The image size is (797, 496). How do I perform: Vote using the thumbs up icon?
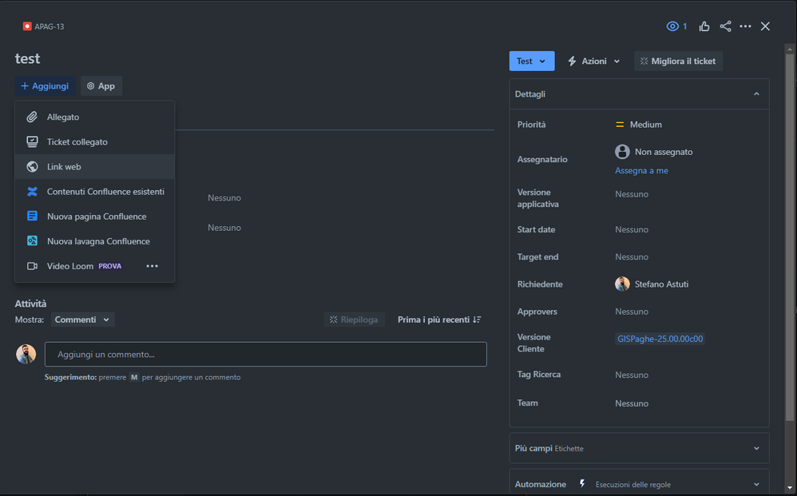704,26
